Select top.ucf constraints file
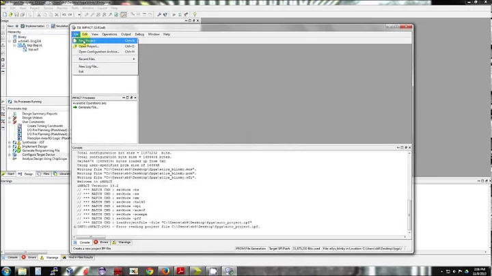This screenshot has height=276, width=492. 33,49
